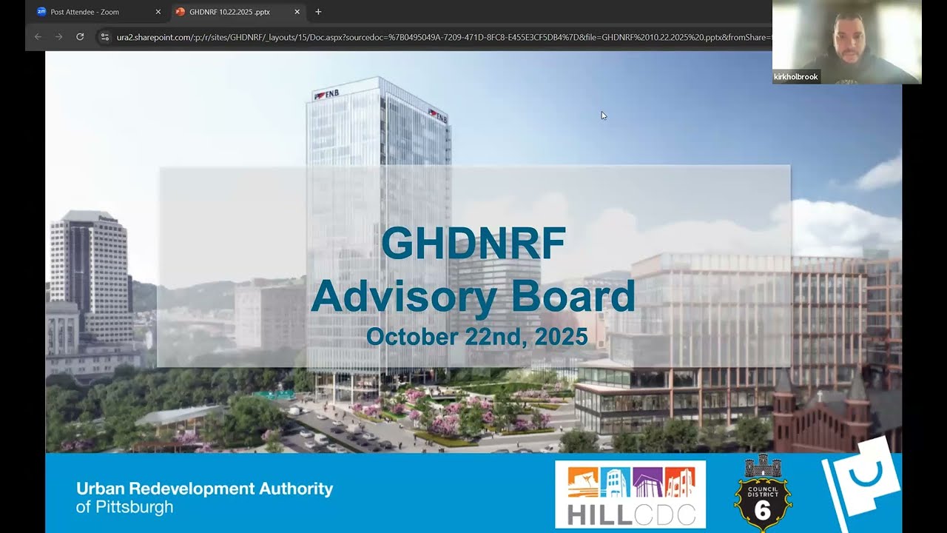Select kirkholbrook video thumbnail
The width and height of the screenshot is (947, 533).
coord(847,41)
